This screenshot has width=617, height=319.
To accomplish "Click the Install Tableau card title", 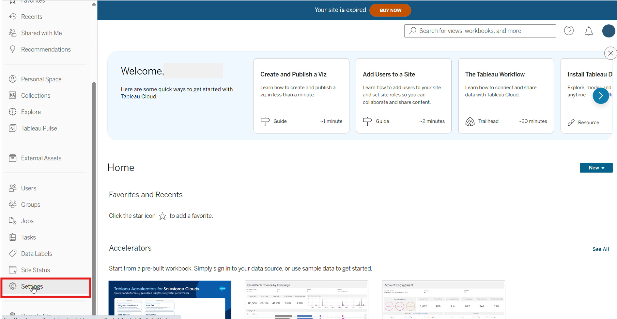I will pyautogui.click(x=590, y=74).
